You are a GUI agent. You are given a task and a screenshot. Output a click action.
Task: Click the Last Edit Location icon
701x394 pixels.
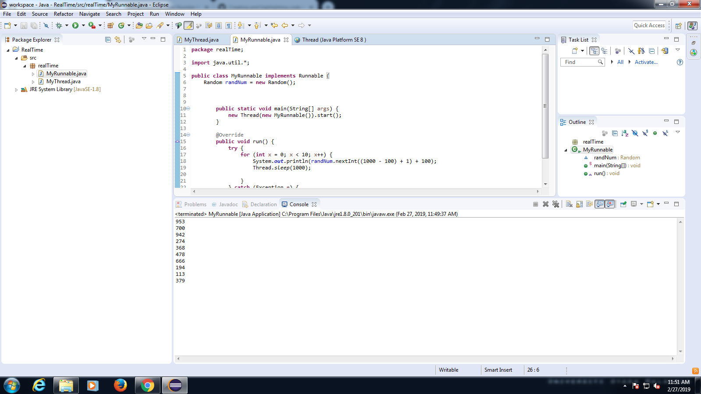point(275,25)
